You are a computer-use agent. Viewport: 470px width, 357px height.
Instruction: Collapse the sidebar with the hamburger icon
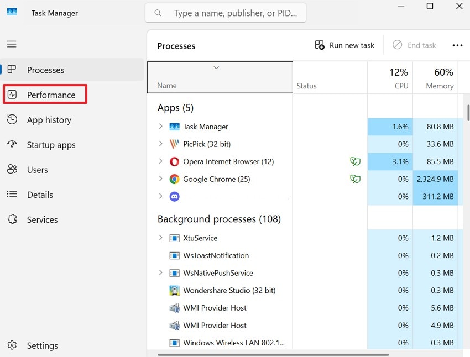pyautogui.click(x=12, y=44)
